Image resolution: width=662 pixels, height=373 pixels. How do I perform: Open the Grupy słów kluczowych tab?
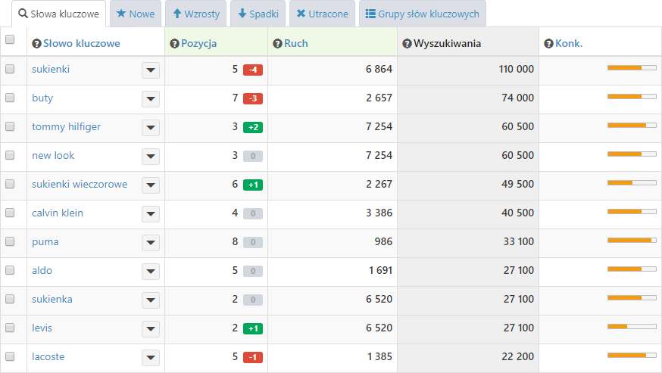pyautogui.click(x=422, y=14)
